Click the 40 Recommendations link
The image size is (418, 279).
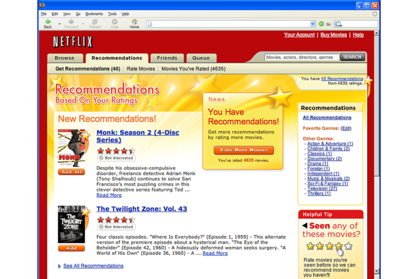pyautogui.click(x=342, y=78)
